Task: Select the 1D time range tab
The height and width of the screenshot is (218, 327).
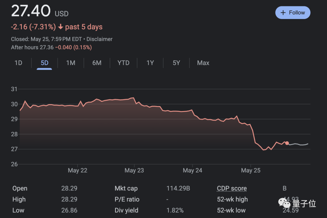Action: point(18,63)
